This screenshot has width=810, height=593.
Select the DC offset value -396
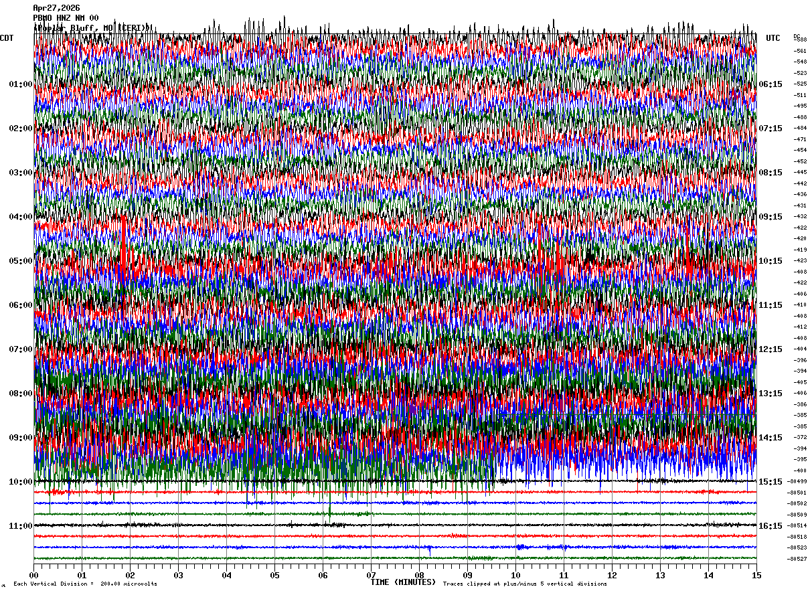[x=800, y=360]
